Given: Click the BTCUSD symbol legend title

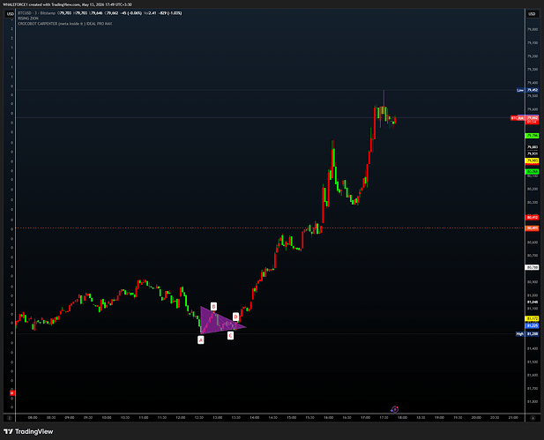Looking at the screenshot, I should coord(37,13).
